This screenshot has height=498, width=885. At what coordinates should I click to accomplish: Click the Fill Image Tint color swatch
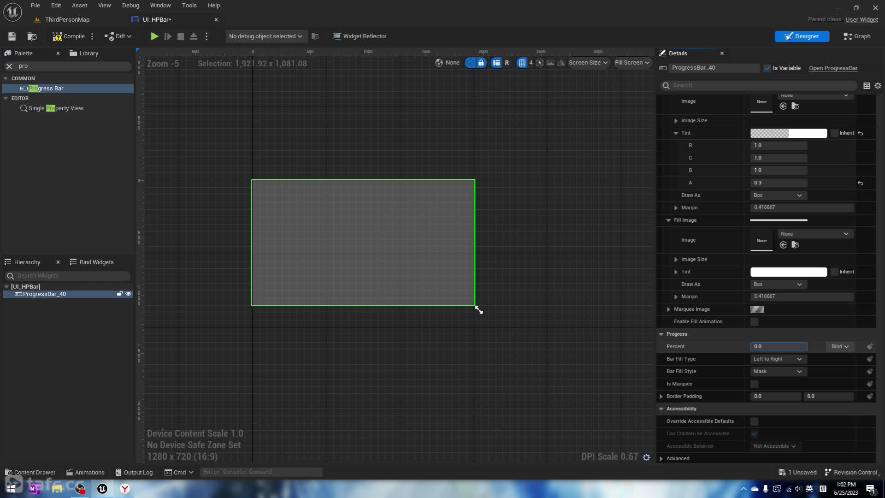click(x=788, y=272)
